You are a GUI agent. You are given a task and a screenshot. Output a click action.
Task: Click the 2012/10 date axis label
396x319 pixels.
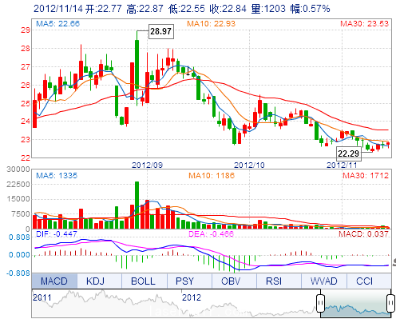coord(249,165)
